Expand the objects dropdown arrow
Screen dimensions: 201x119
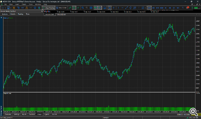point(145,8)
